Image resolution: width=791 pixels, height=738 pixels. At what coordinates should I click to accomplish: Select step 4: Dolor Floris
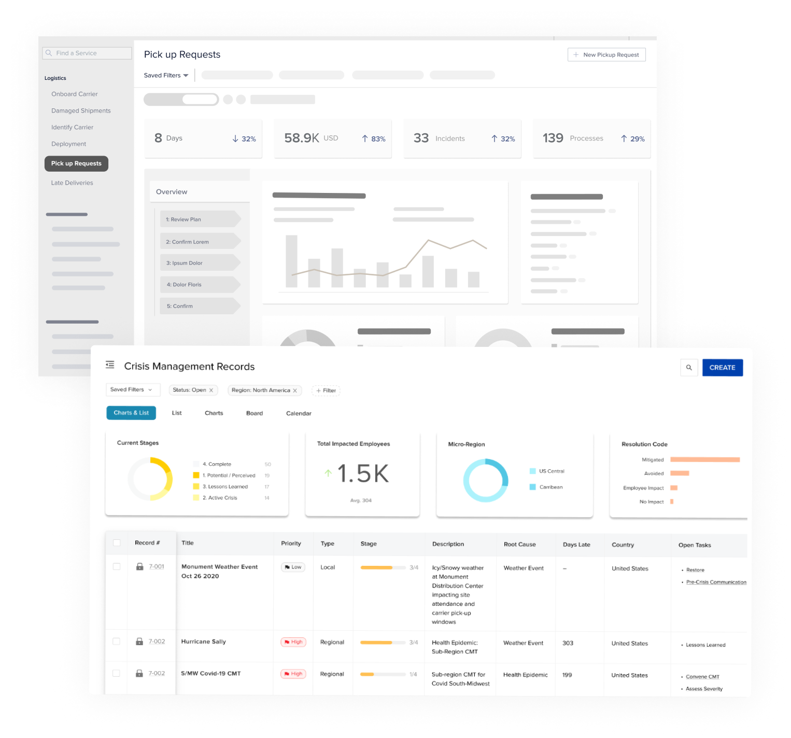tap(200, 284)
